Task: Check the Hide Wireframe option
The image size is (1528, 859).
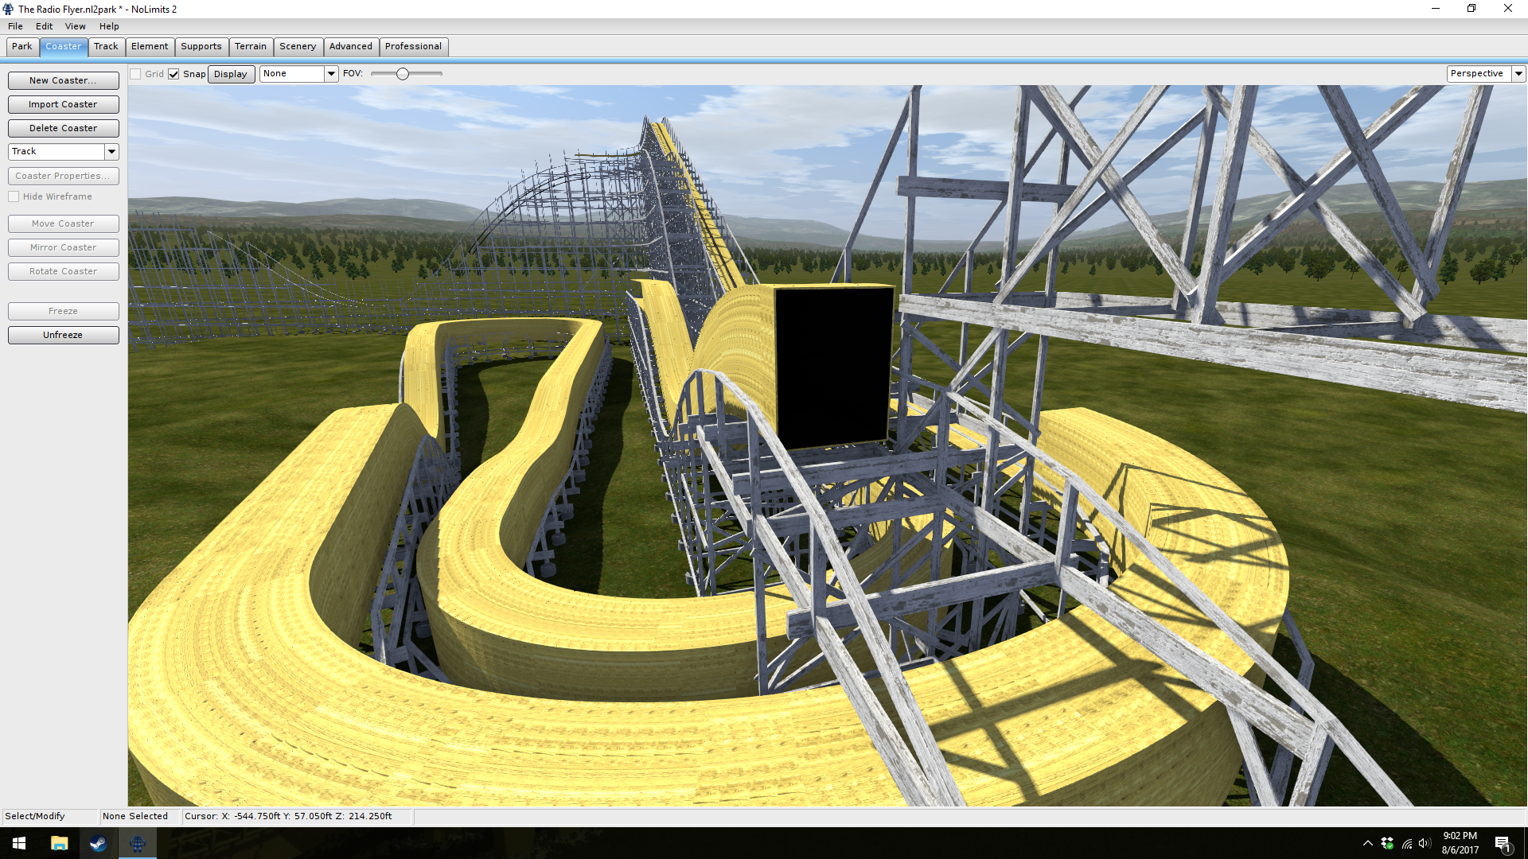Action: click(x=14, y=196)
